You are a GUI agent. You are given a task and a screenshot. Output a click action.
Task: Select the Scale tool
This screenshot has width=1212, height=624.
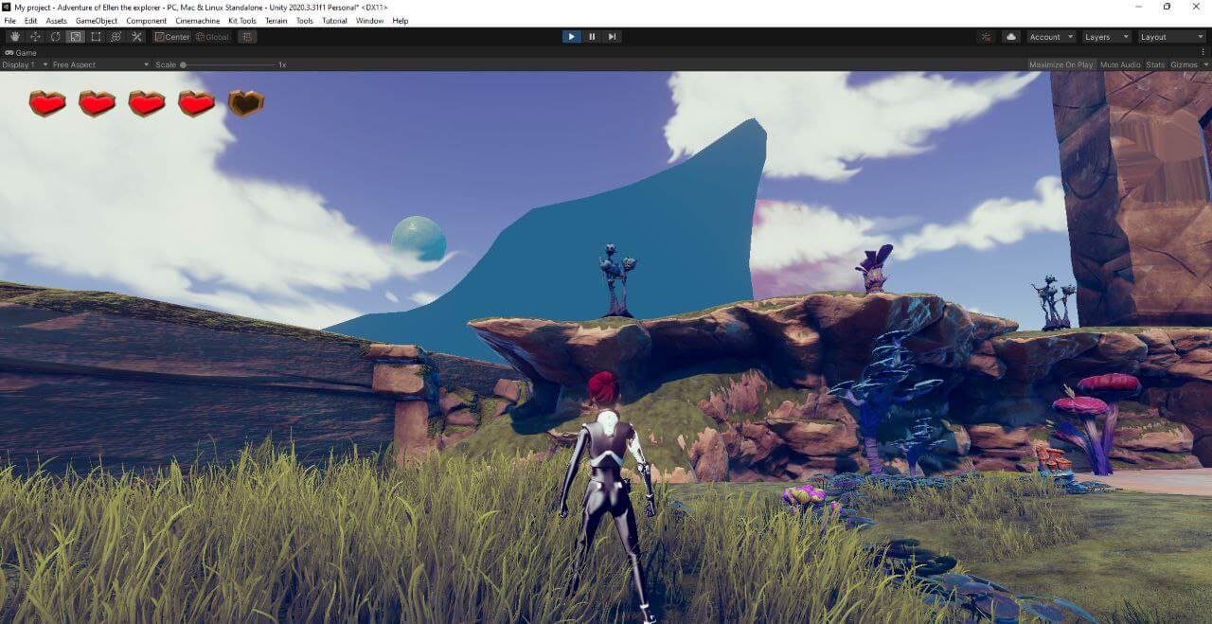point(76,37)
